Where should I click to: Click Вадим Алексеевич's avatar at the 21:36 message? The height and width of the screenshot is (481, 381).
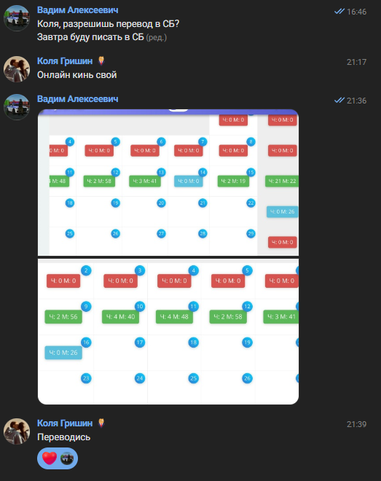17,106
